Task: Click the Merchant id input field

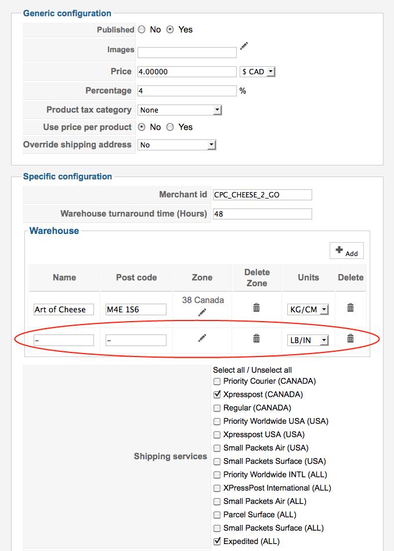Action: 262,195
